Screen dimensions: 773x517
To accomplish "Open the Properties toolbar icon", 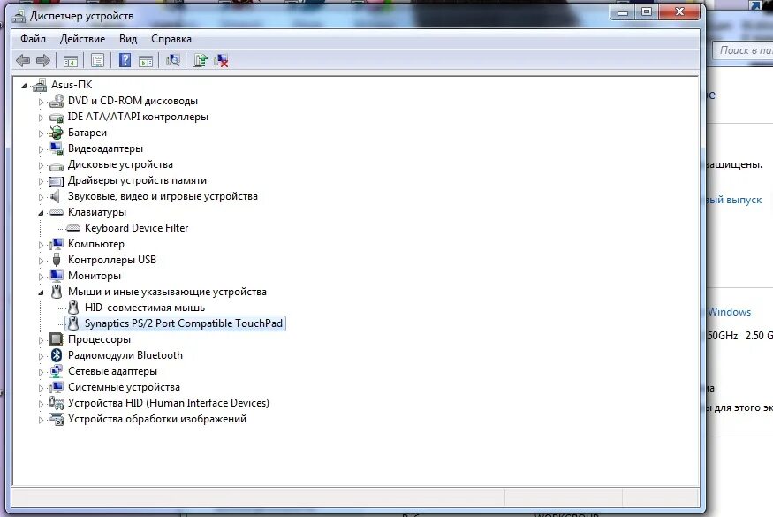I will pyautogui.click(x=97, y=61).
